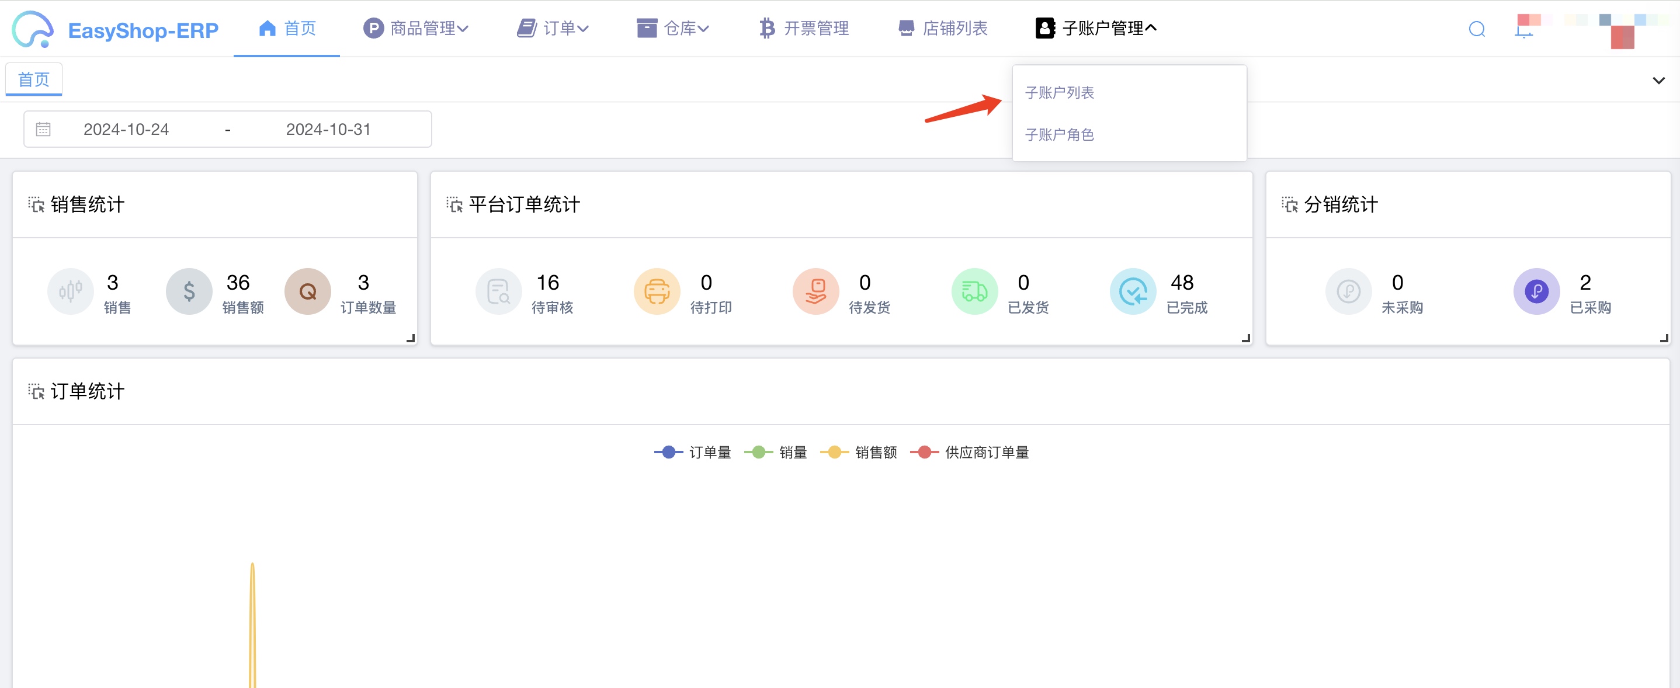Click the 待审核 count 16
This screenshot has height=688, width=1680.
(x=548, y=282)
